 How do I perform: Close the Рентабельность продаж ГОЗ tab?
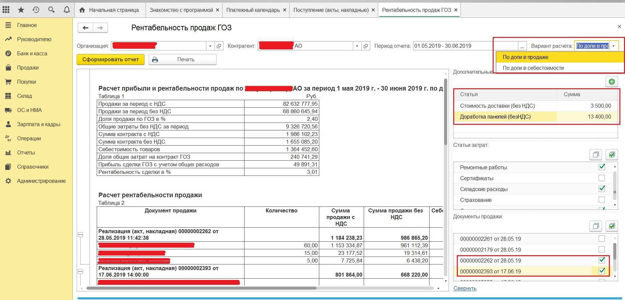pos(456,10)
